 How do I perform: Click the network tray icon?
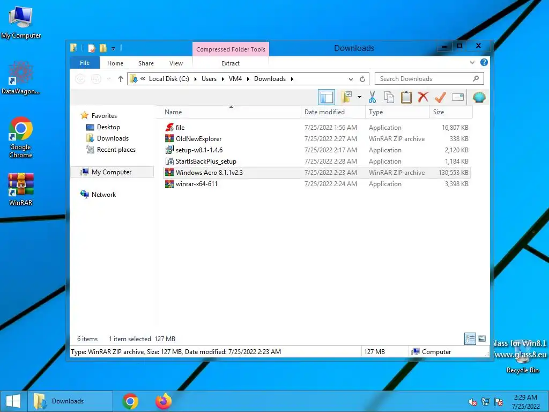[x=486, y=401]
